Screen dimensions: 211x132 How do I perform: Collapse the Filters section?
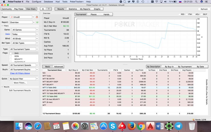[x=2, y=26]
